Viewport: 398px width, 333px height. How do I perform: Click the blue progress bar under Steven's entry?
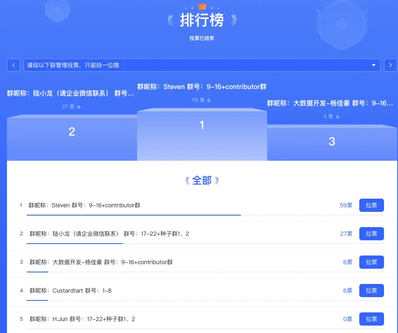click(x=134, y=215)
